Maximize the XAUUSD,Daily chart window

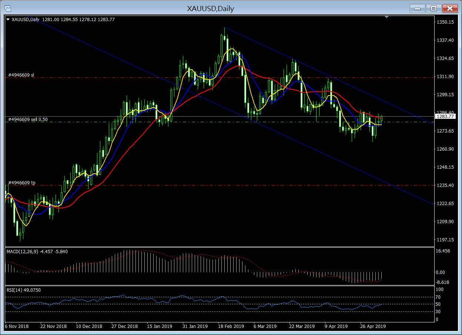[x=433, y=8]
